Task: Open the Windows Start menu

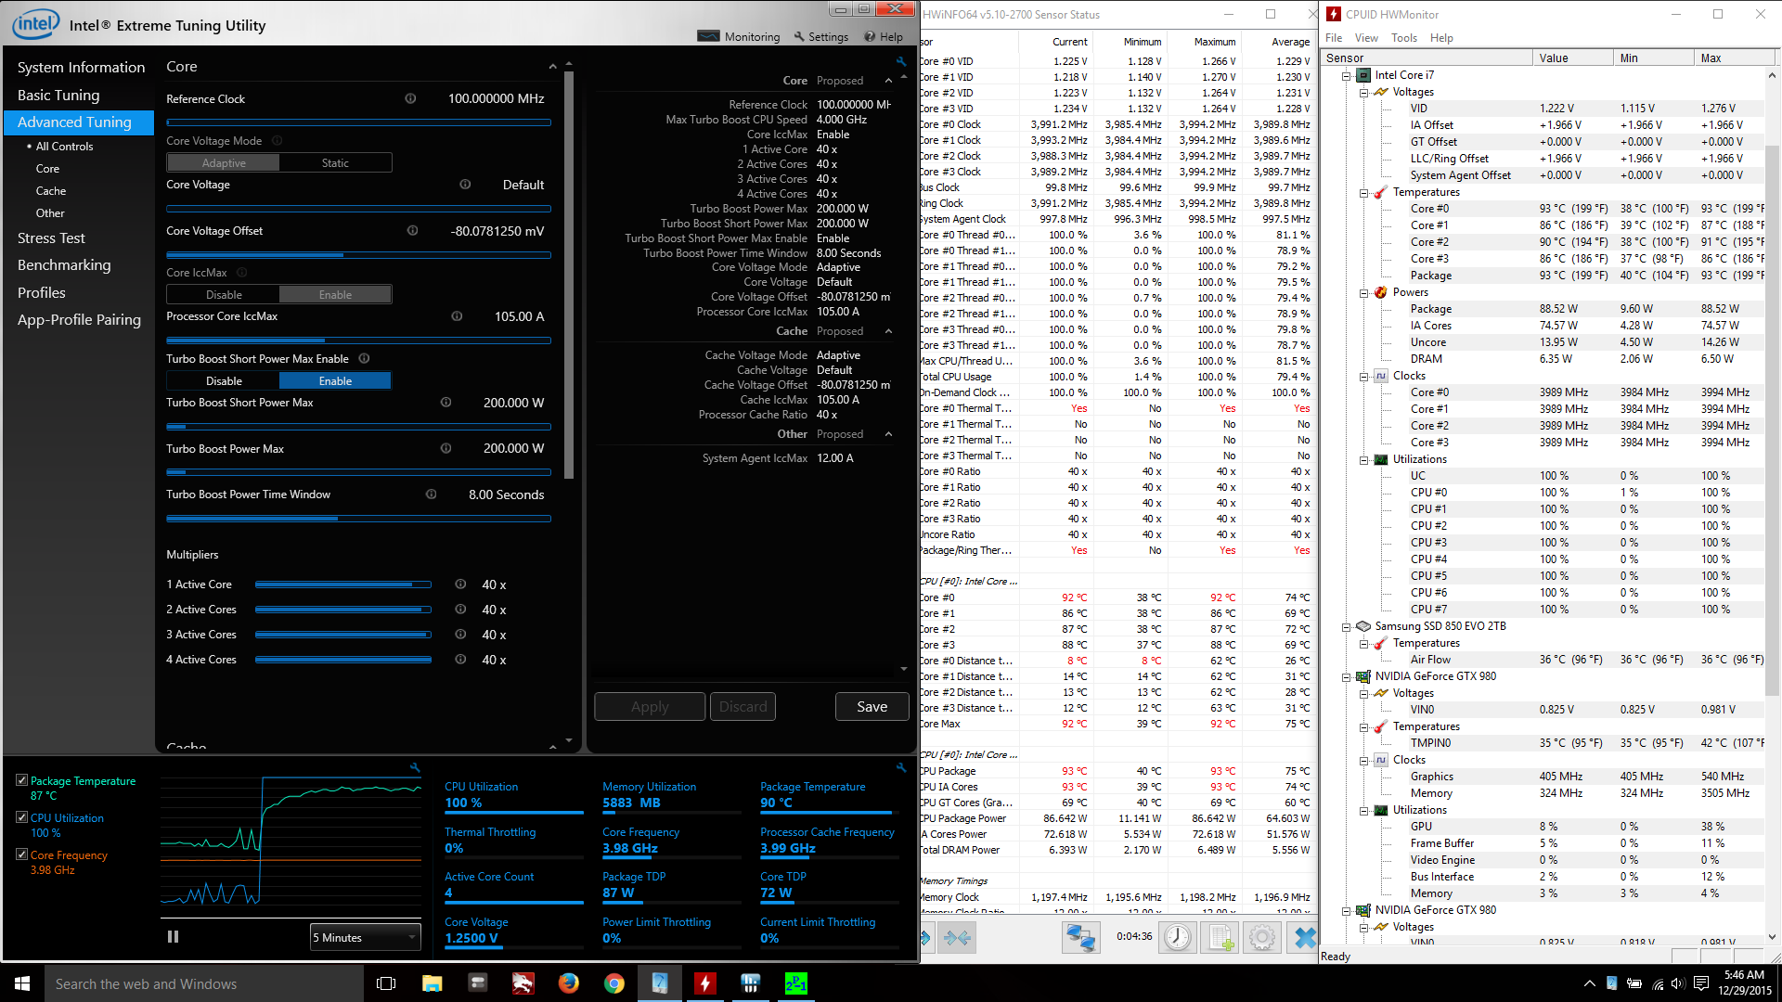Action: click(x=22, y=983)
